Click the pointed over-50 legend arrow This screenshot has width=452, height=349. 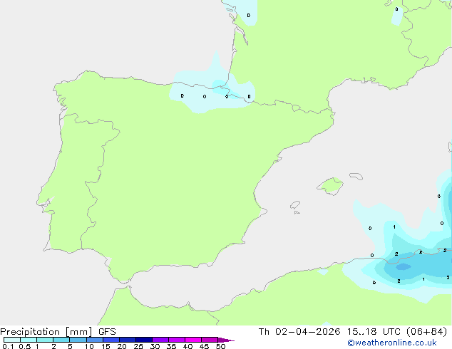click(226, 340)
